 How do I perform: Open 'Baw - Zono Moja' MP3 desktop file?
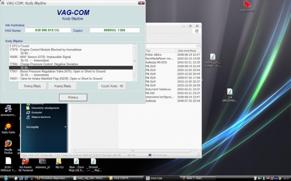[x=77, y=165]
